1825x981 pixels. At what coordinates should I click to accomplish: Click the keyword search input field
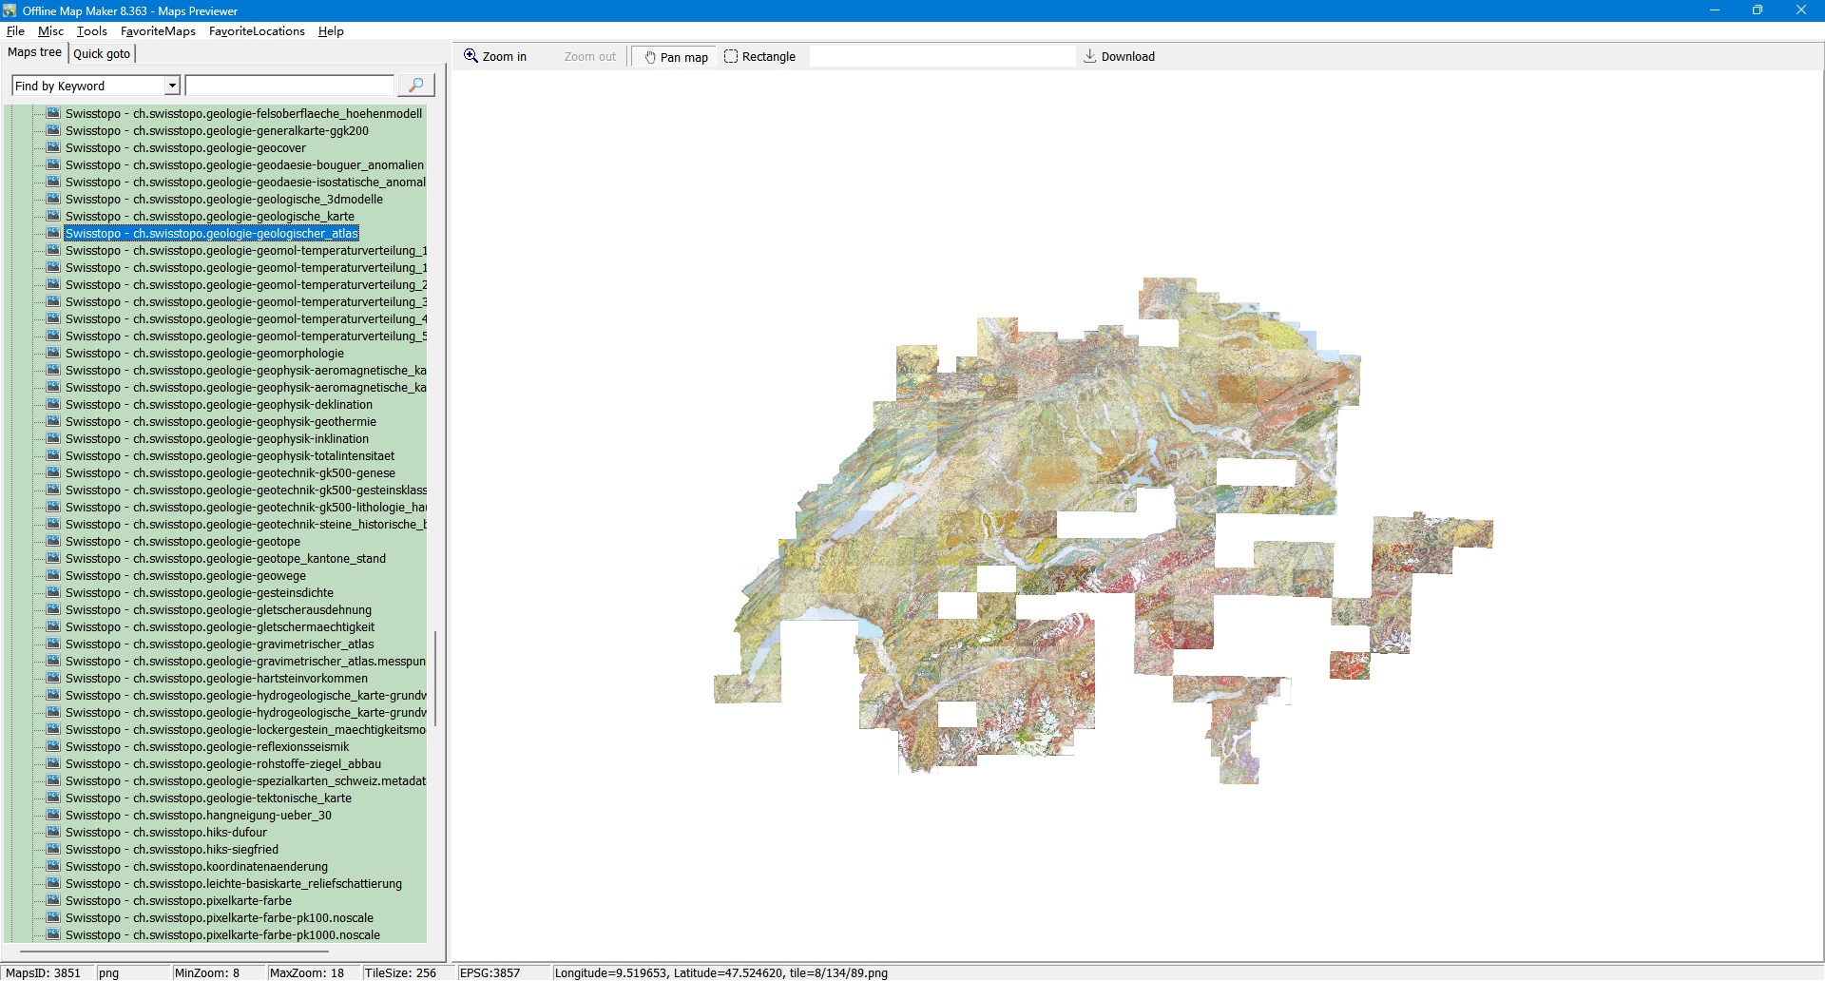tap(290, 87)
